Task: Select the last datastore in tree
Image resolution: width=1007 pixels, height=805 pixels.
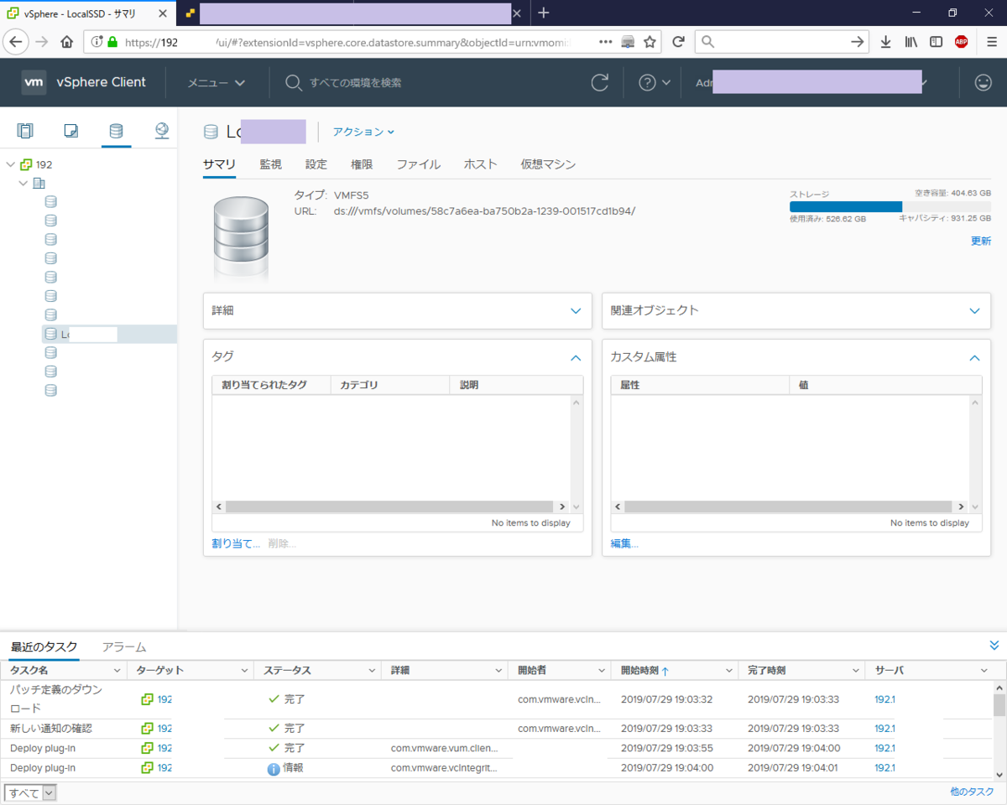Action: click(x=51, y=390)
